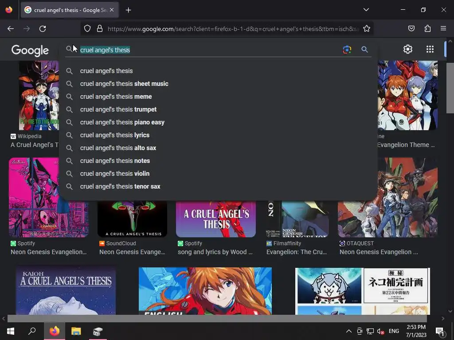Image resolution: width=454 pixels, height=340 pixels.
Task: Choose the tenor sax suggestion
Action: coord(219,186)
